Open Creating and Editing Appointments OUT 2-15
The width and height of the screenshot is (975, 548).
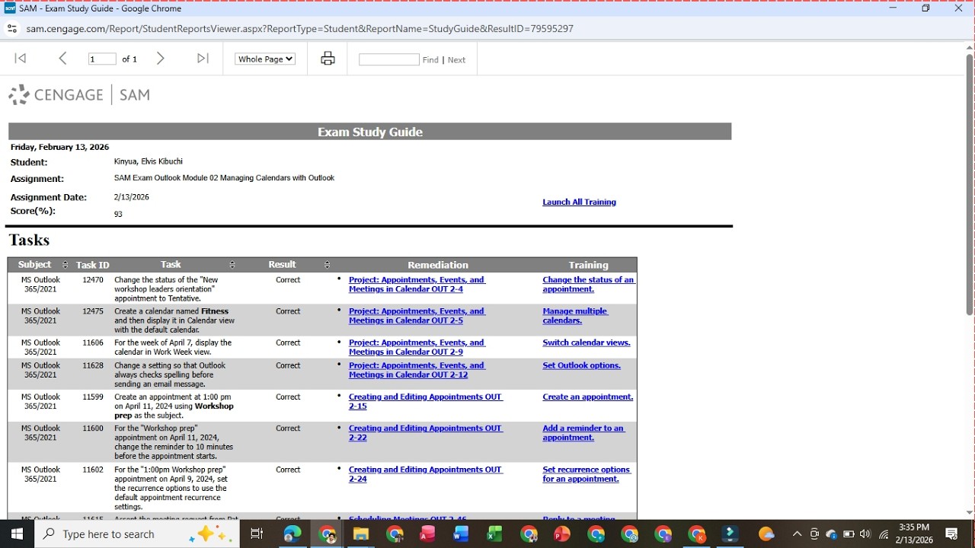[x=425, y=401]
